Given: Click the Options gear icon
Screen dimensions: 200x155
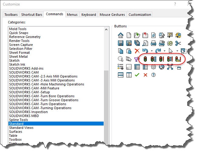Looking at the screenshot, I should click(x=153, y=67).
